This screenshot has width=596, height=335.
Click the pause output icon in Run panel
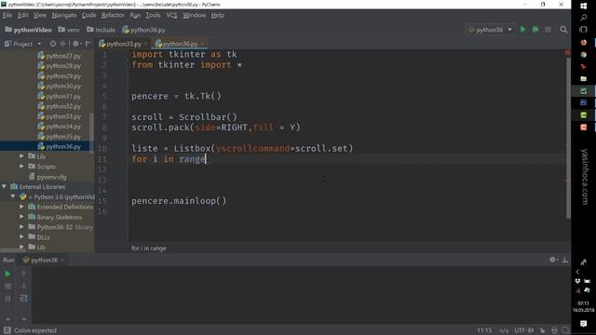[x=7, y=299]
